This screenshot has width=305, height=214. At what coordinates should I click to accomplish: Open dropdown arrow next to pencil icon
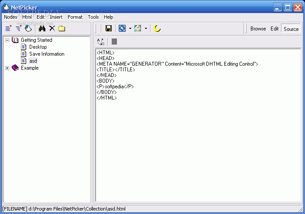(x=146, y=29)
